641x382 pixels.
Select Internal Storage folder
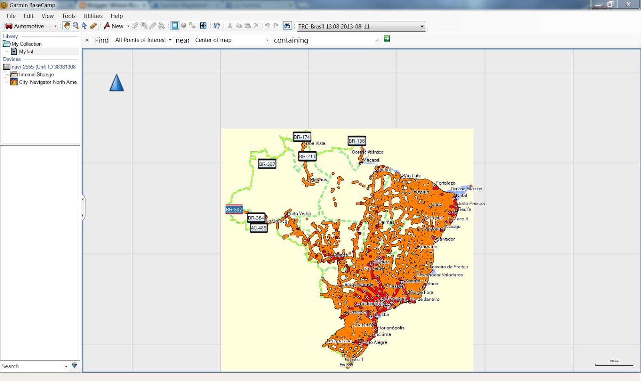click(x=36, y=74)
